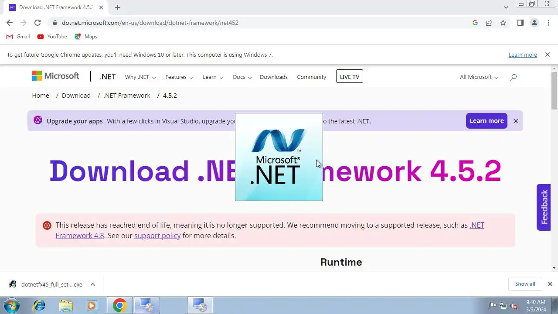The image size is (558, 314).
Task: Click the Microsoft logo
Action: (55, 76)
